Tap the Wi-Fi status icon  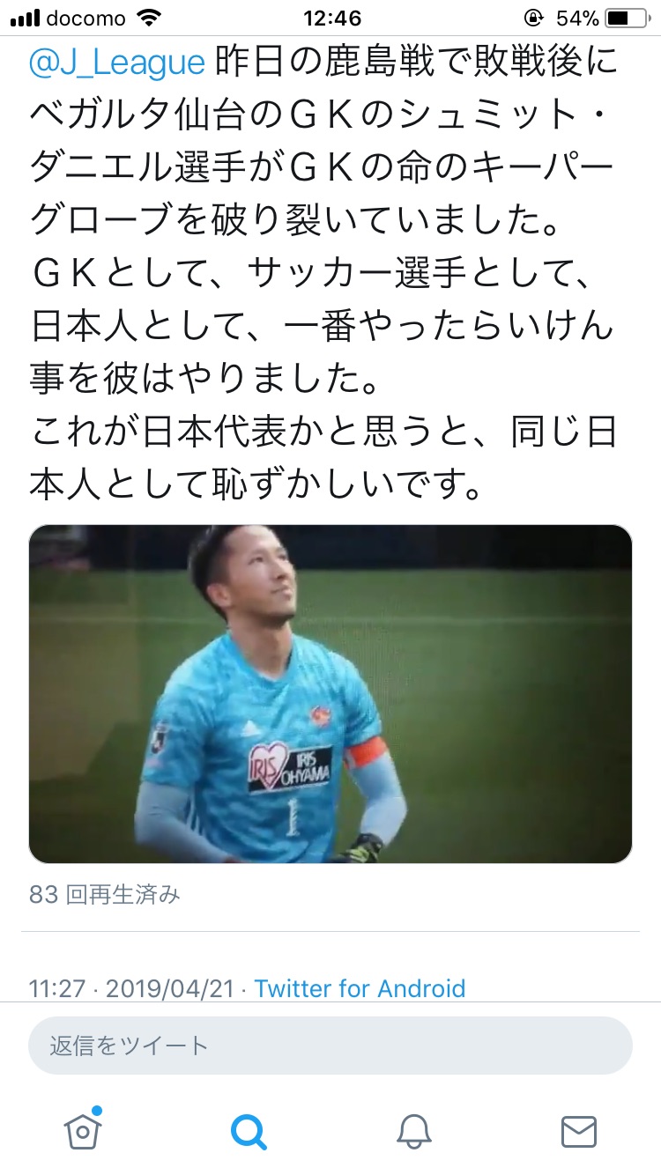(151, 18)
